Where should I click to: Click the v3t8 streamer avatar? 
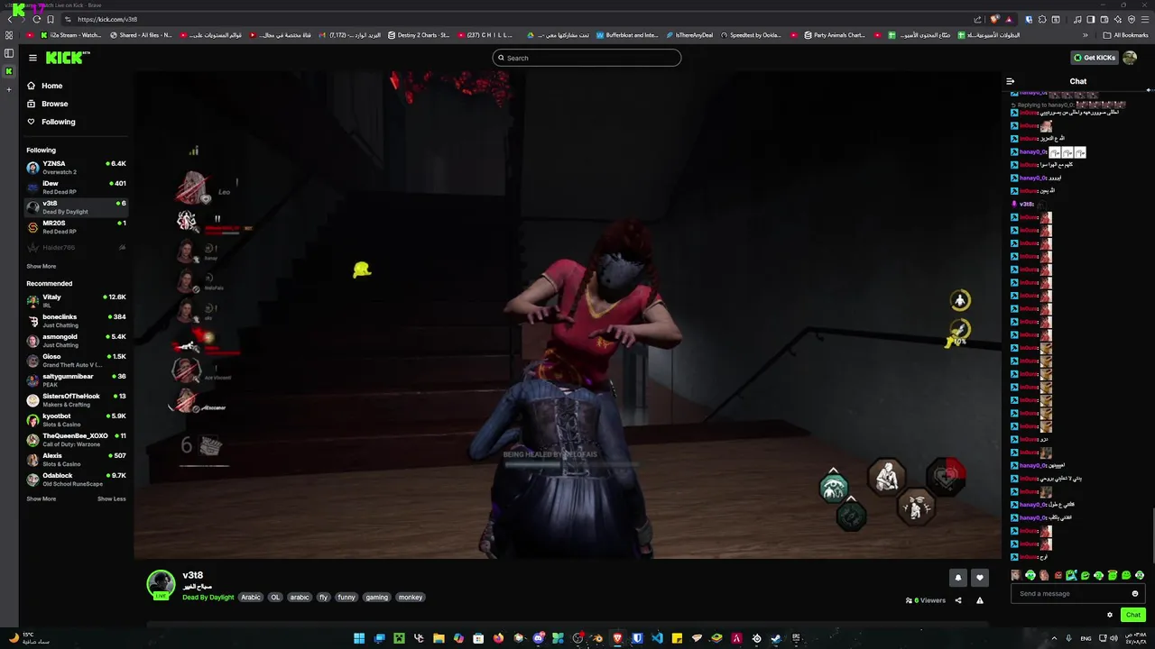coord(161,584)
